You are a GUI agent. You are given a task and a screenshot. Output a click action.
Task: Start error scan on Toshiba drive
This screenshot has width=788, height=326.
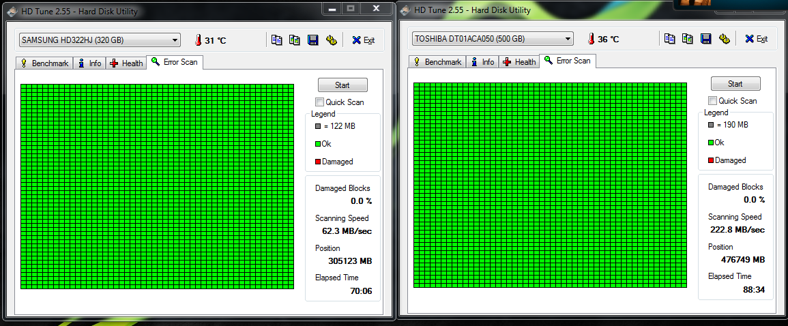[x=735, y=83]
